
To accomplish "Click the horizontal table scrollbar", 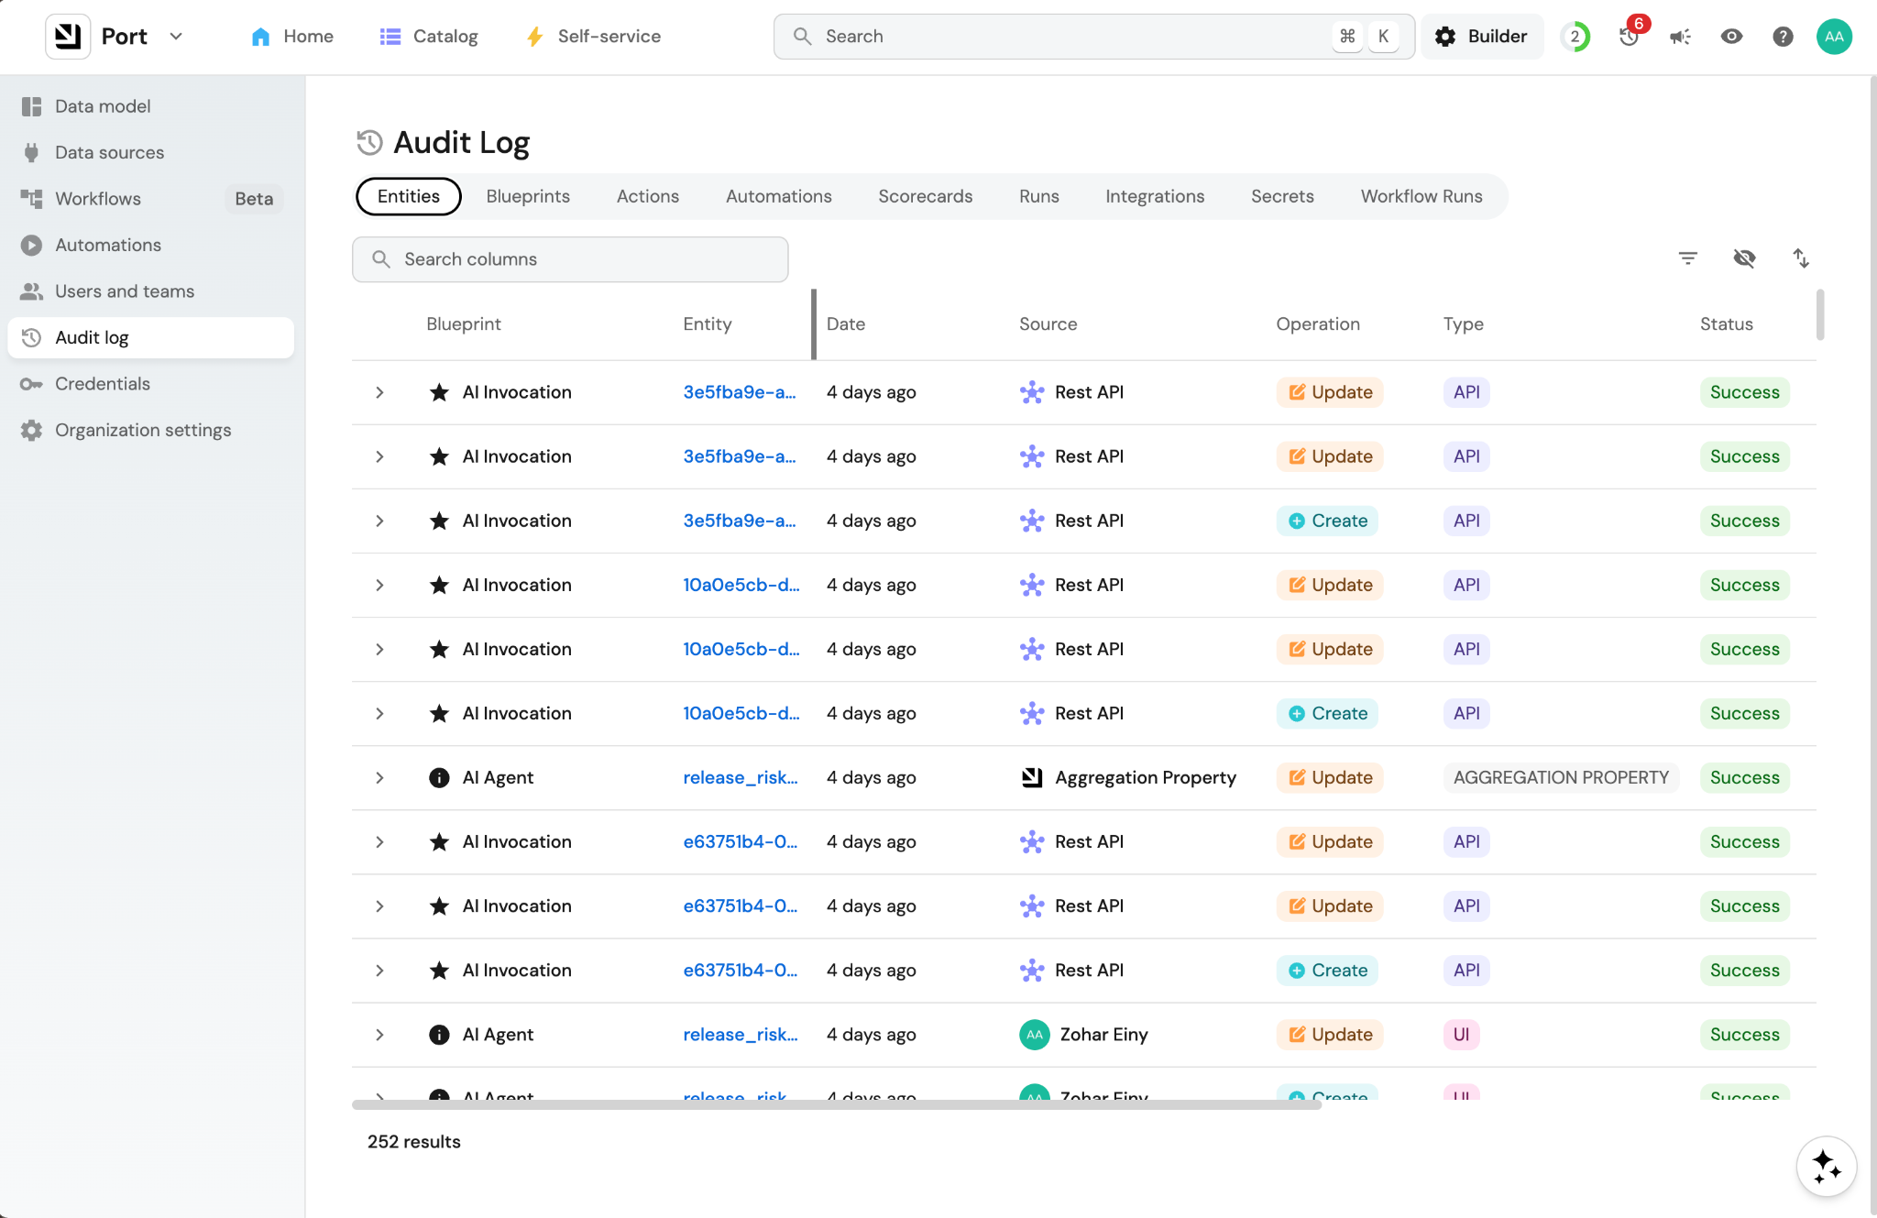I will tap(836, 1104).
